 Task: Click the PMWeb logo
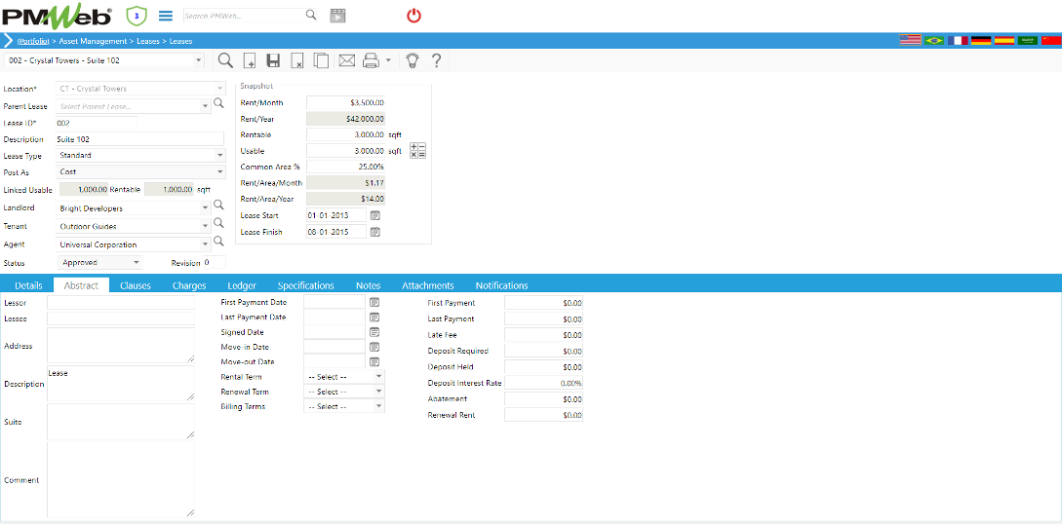pos(57,16)
